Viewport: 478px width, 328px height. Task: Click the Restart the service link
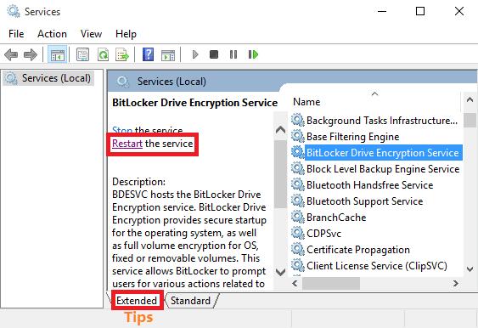click(x=153, y=144)
